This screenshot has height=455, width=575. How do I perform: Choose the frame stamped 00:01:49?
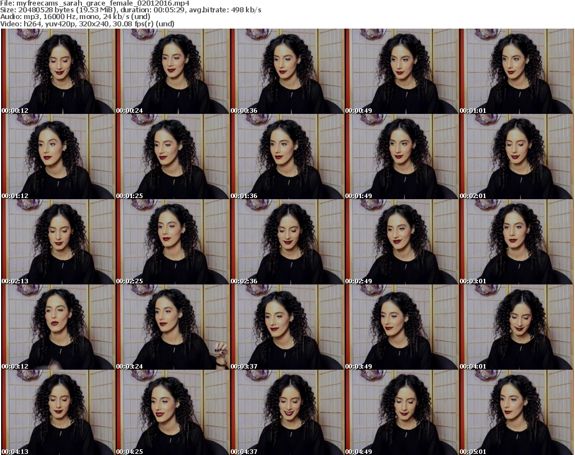tap(401, 157)
